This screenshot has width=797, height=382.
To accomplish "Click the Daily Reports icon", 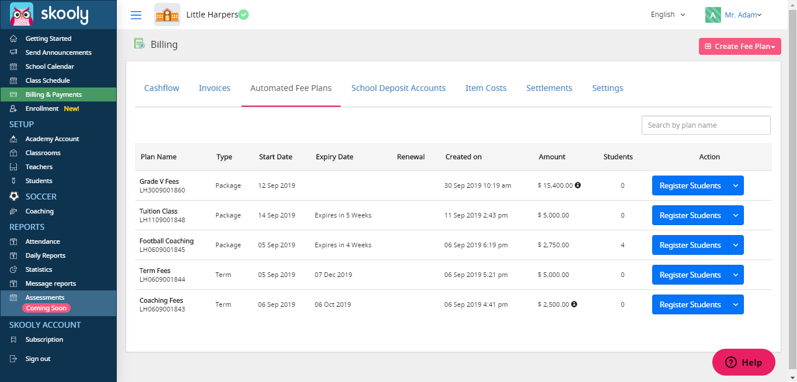I will click(x=13, y=255).
